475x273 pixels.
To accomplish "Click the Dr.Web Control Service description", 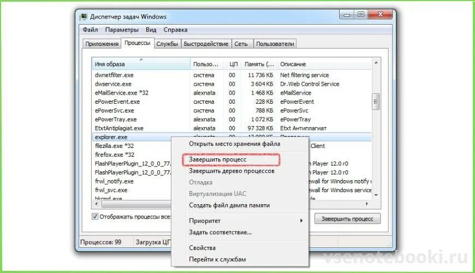I will click(x=309, y=84).
